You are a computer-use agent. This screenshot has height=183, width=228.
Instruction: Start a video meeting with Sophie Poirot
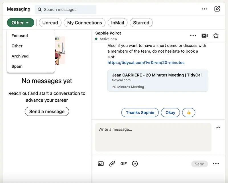pyautogui.click(x=205, y=36)
